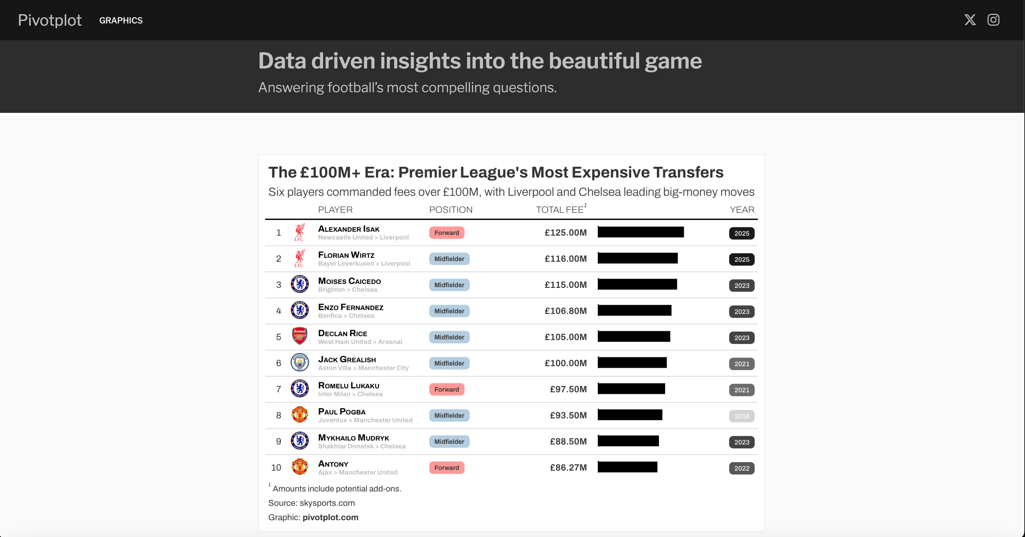Select the 2022 year badge next to Antony
The image size is (1025, 537).
click(741, 468)
